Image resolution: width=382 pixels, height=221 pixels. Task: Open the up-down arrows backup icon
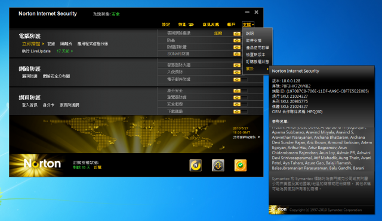click(x=218, y=166)
